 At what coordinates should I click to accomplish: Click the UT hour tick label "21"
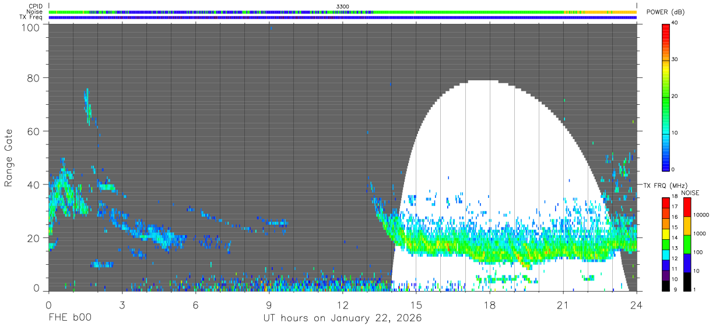tap(563, 305)
